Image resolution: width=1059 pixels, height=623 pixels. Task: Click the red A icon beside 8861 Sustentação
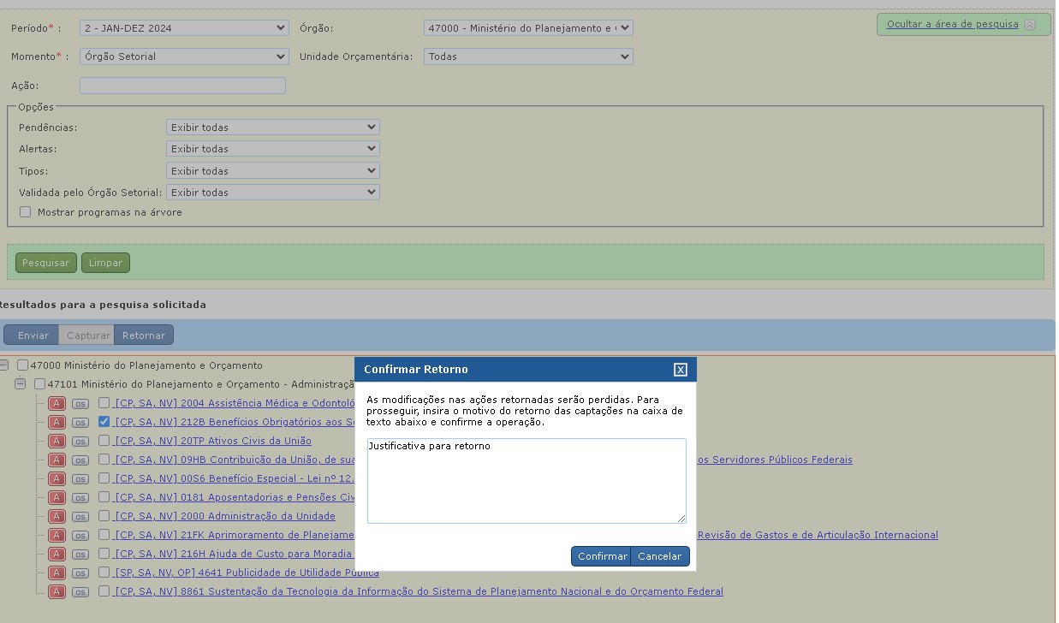coord(57,591)
